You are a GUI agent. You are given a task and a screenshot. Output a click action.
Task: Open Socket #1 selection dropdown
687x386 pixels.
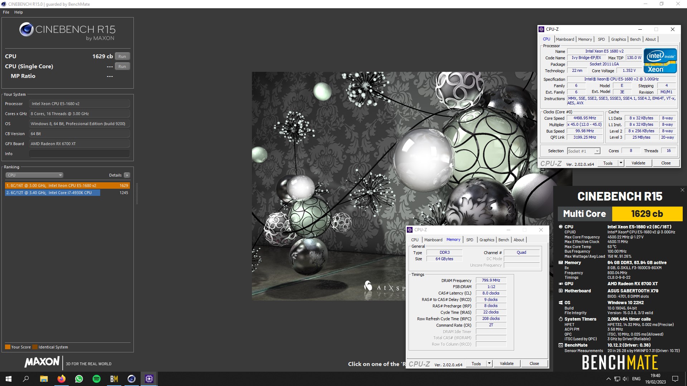pos(584,151)
